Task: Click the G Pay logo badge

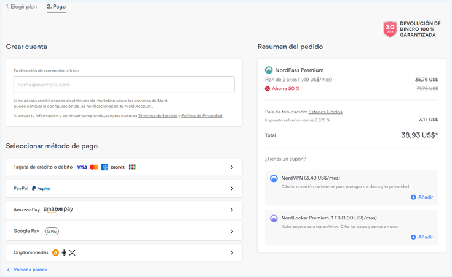Action: tap(52, 231)
